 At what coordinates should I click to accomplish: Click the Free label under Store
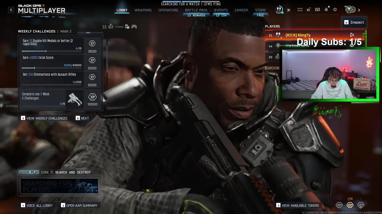click(x=260, y=15)
